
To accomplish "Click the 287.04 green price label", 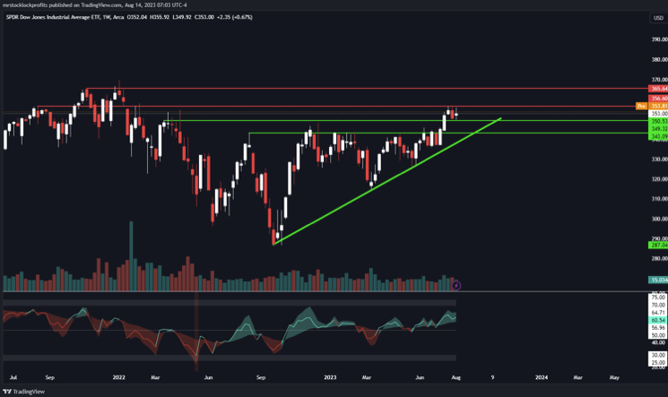I will coord(657,244).
